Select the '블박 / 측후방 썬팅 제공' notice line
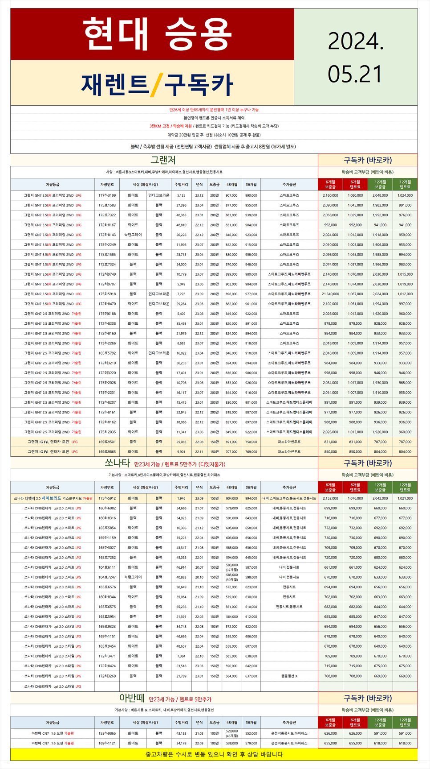The width and height of the screenshot is (430, 769). 213,146
